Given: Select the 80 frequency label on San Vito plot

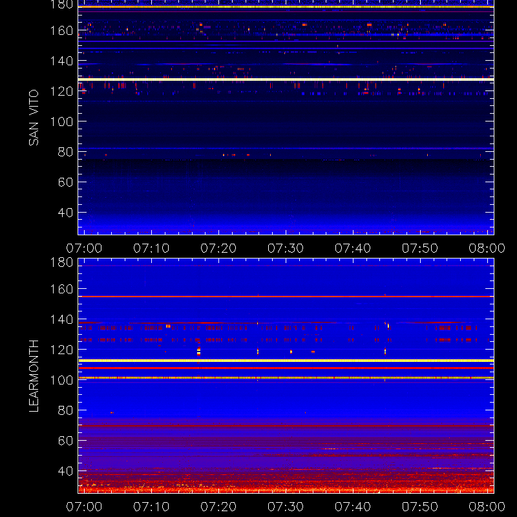Looking at the screenshot, I should tap(65, 152).
